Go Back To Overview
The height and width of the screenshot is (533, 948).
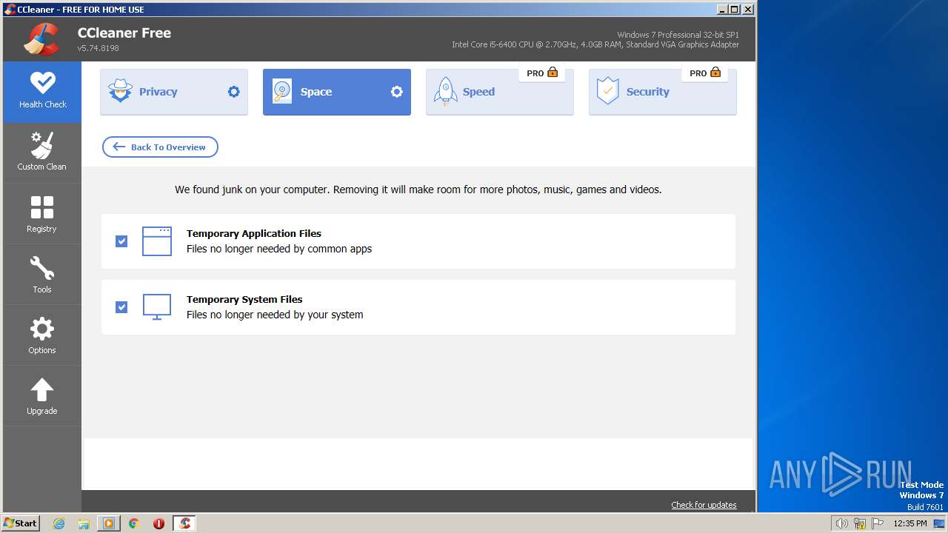tap(160, 147)
